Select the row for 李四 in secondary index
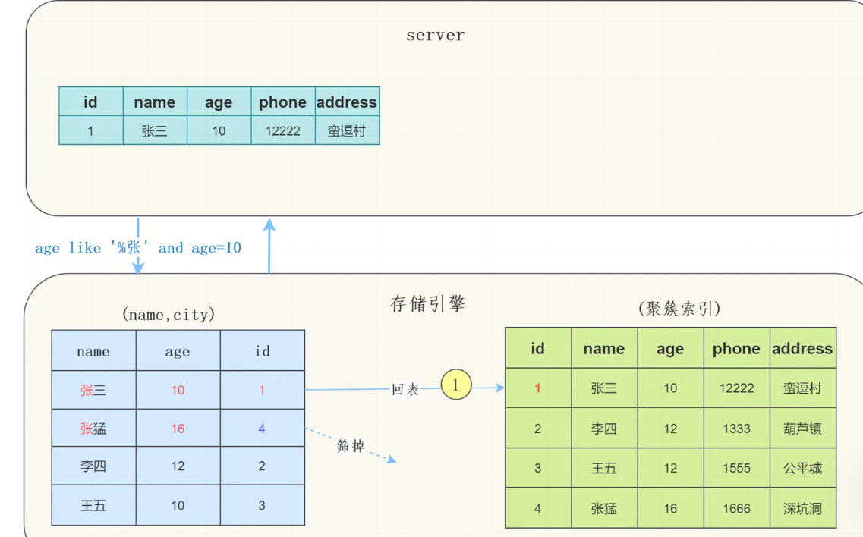This screenshot has height=537, width=863. [178, 466]
